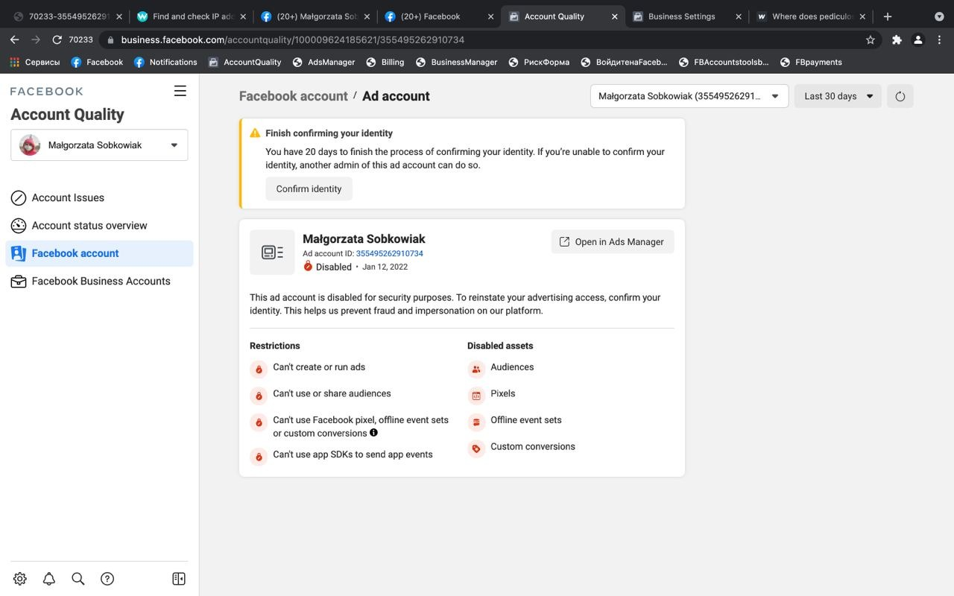
Task: Click the Offline event sets icon
Action: pyautogui.click(x=476, y=422)
